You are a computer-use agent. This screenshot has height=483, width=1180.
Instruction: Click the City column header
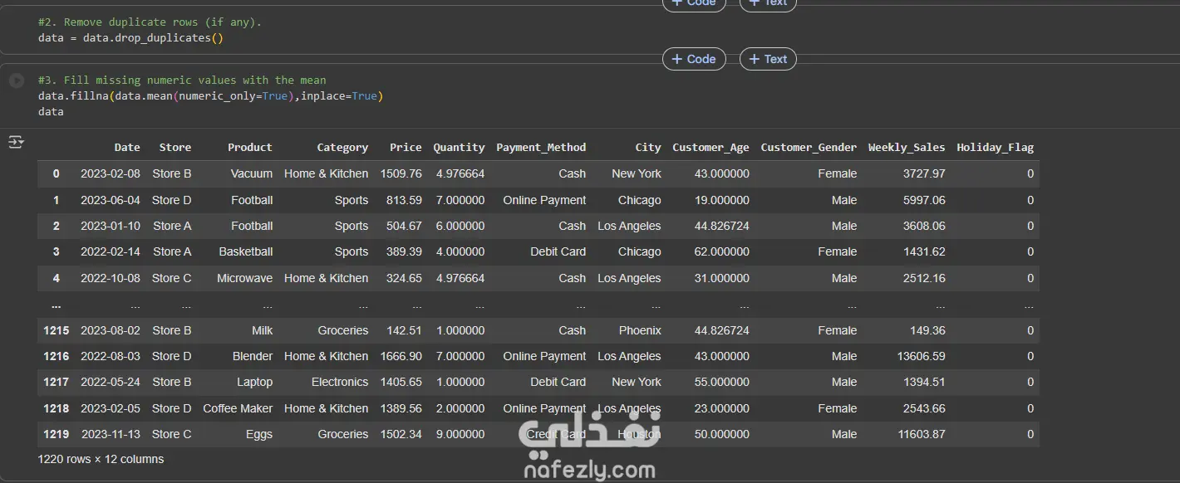[x=648, y=148]
